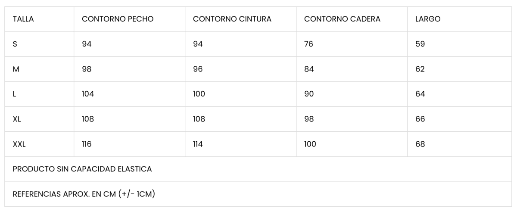
Task: Select waist value 114 in the XXL row
Action: (198, 144)
